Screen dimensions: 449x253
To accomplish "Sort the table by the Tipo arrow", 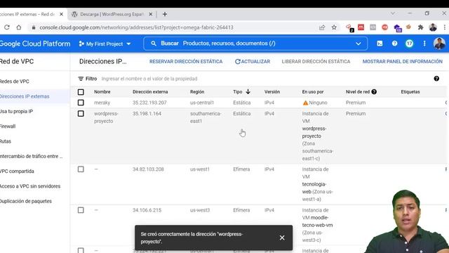I will pyautogui.click(x=248, y=91).
